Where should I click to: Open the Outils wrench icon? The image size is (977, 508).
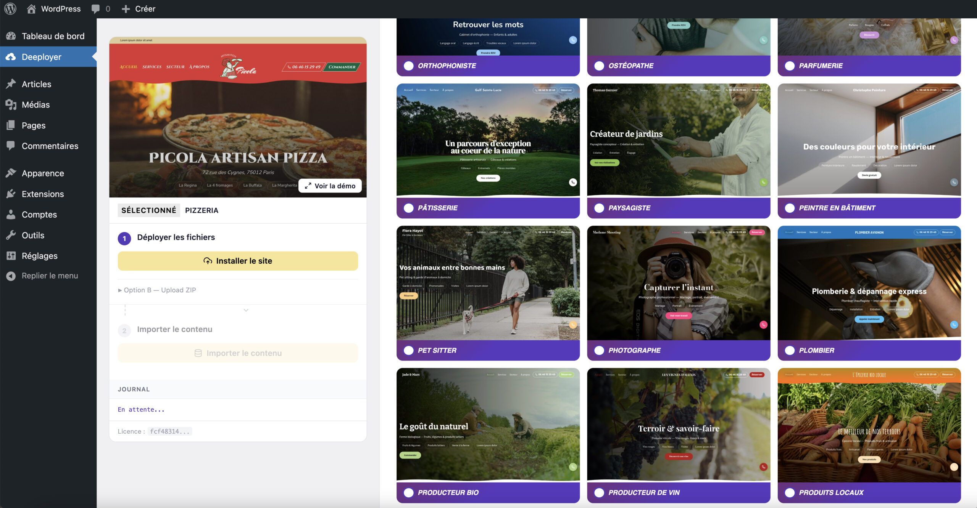pos(11,235)
